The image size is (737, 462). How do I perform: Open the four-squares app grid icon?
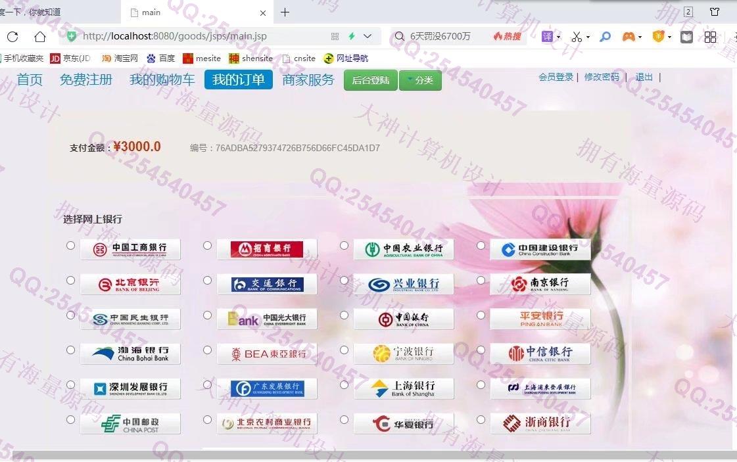click(710, 37)
